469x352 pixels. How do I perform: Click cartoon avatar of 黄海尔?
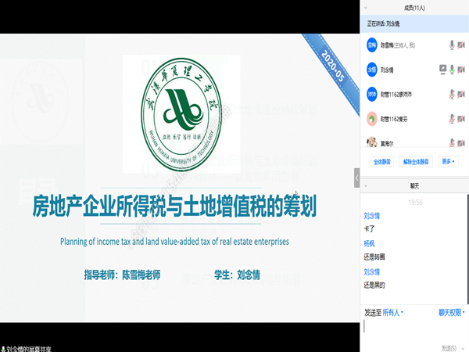pos(372,142)
